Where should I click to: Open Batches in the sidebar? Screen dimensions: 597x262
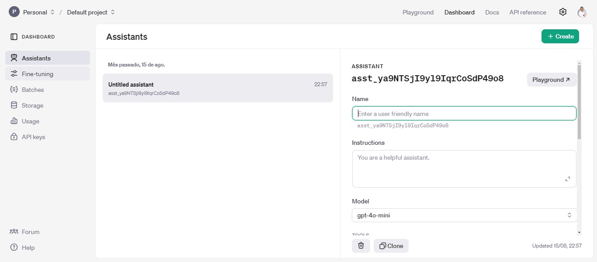pos(48,90)
